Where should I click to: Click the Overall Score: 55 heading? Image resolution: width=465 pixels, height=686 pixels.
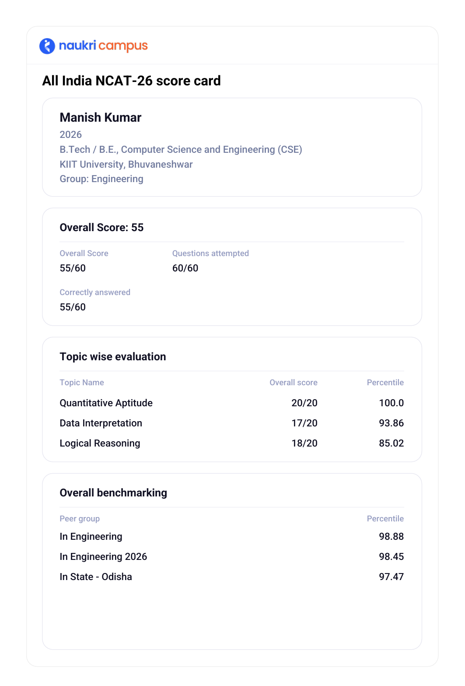coord(101,228)
